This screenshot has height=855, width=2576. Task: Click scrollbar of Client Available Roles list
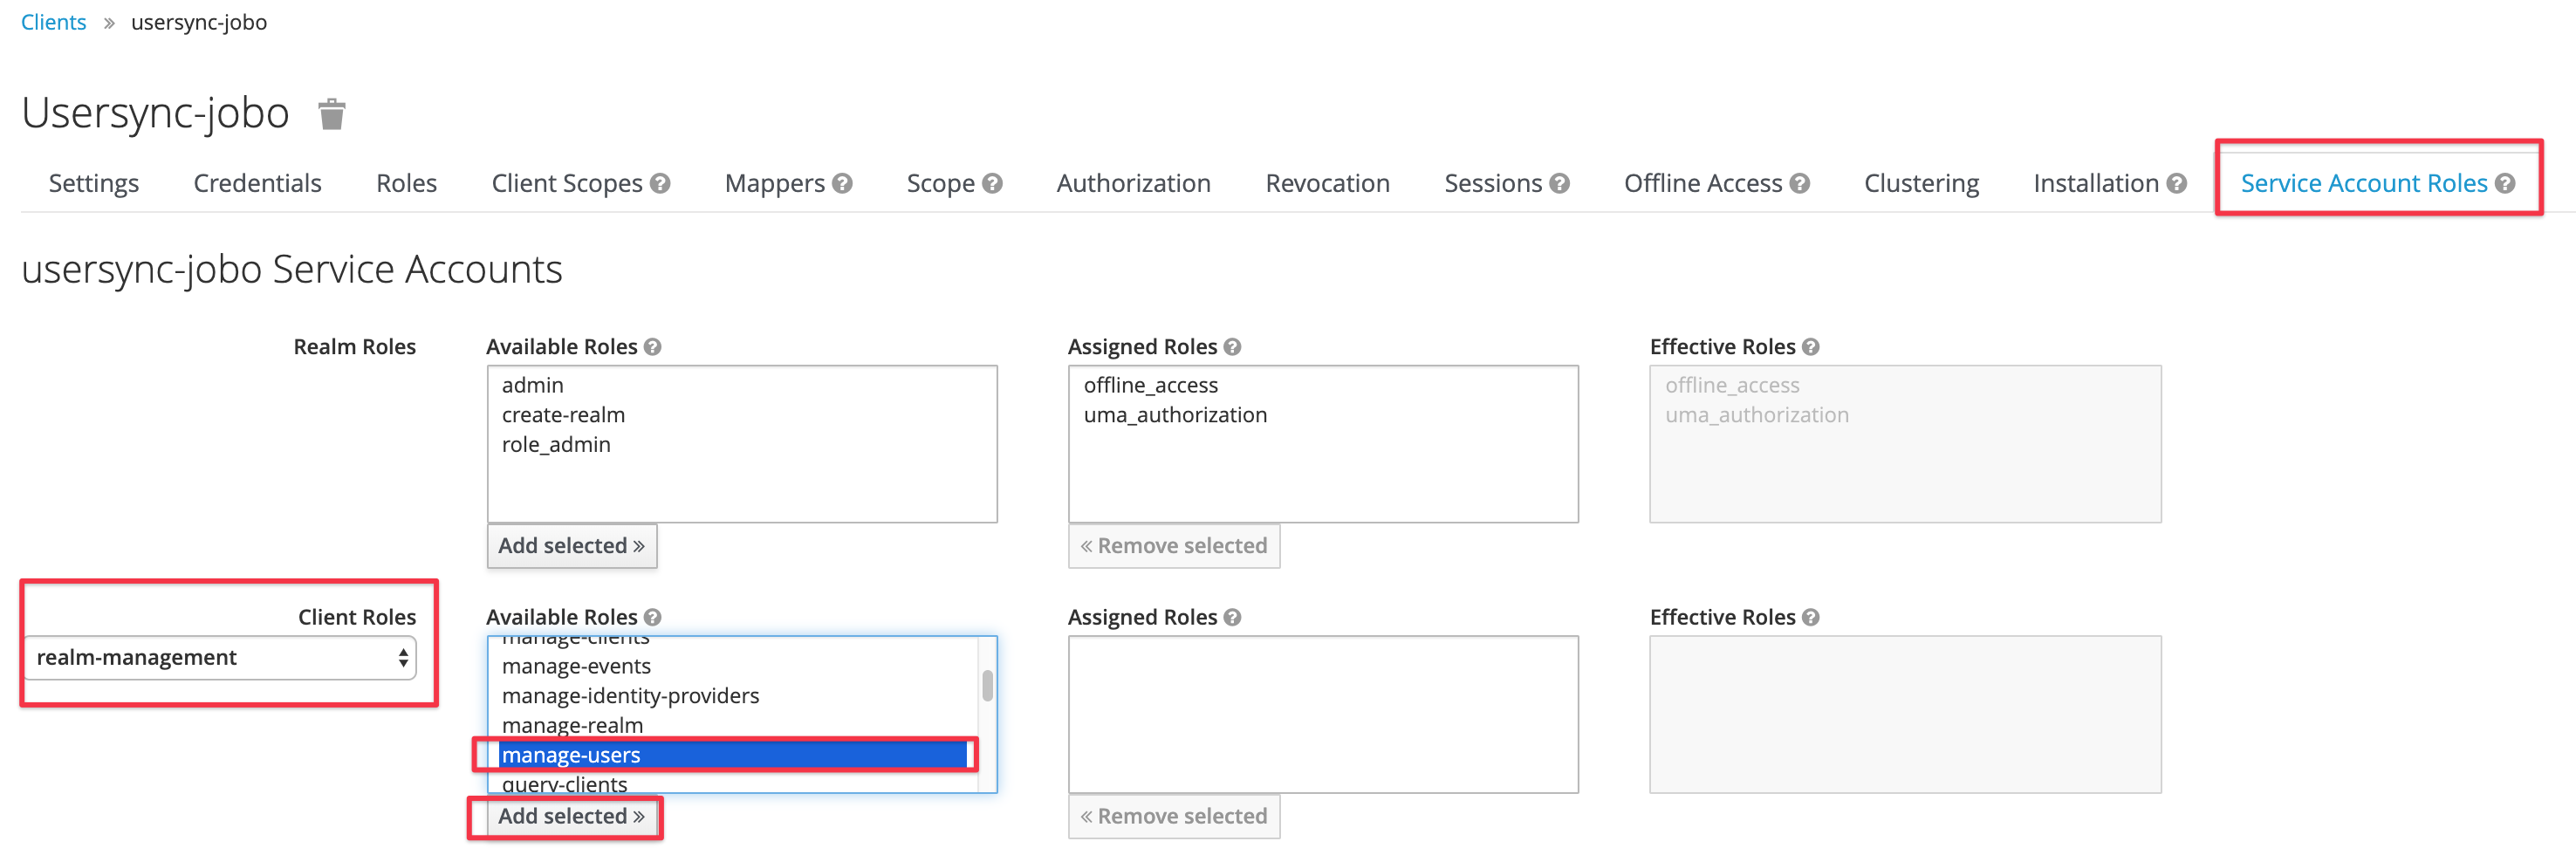(987, 687)
